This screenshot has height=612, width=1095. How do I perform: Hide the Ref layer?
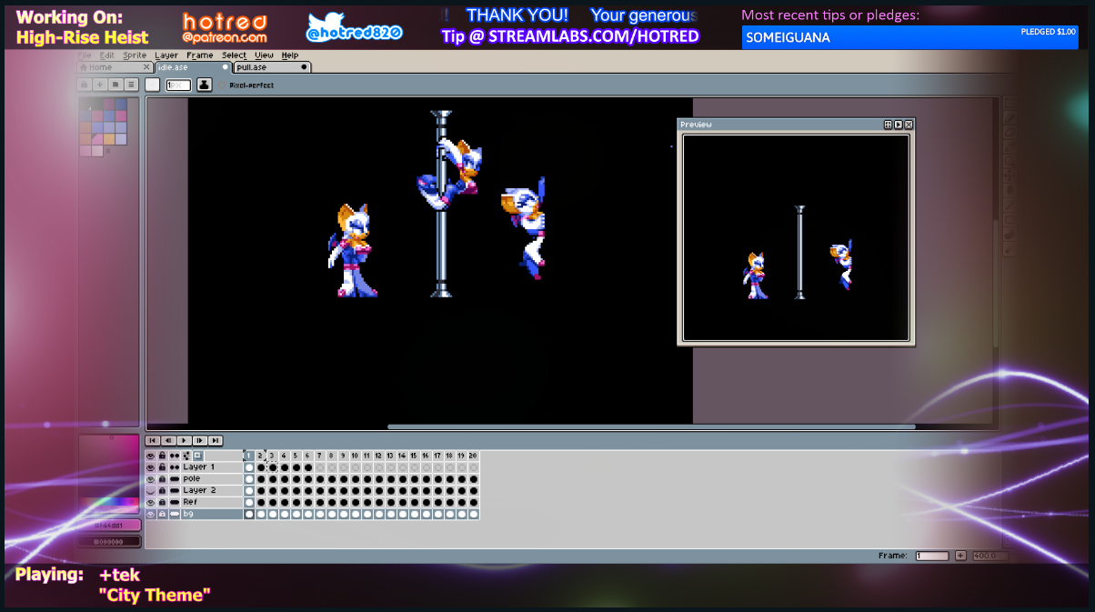click(151, 503)
